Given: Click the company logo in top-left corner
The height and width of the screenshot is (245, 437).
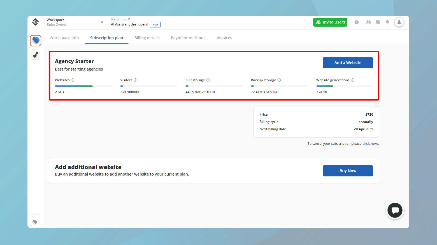Looking at the screenshot, I should coord(36,22).
